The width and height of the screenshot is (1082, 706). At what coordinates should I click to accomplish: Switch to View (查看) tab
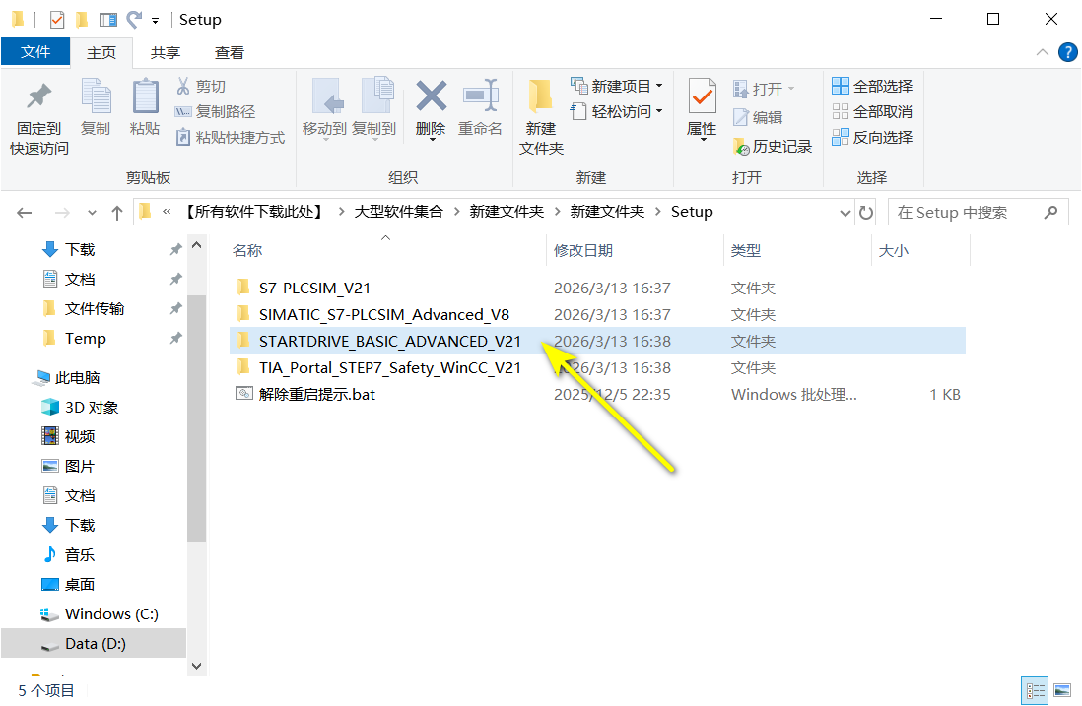pyautogui.click(x=229, y=52)
